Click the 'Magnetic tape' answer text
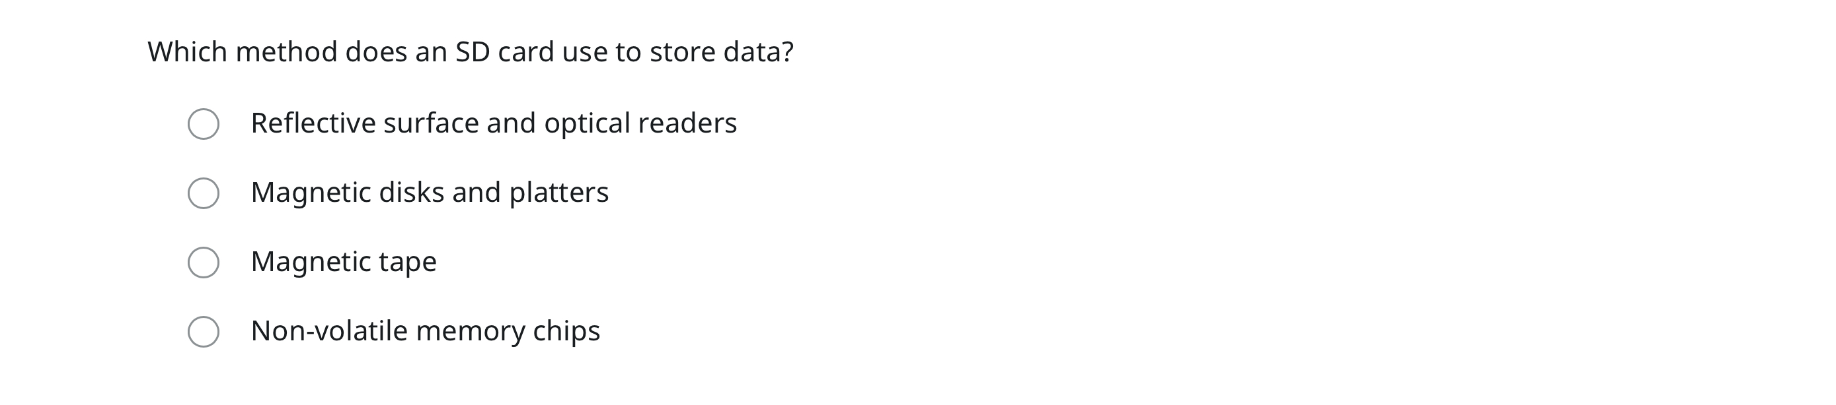The image size is (1836, 405). [x=344, y=262]
